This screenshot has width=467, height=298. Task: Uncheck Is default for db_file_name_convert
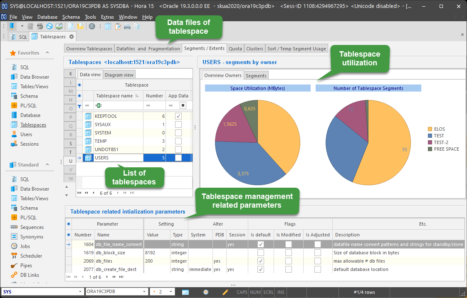point(261,244)
